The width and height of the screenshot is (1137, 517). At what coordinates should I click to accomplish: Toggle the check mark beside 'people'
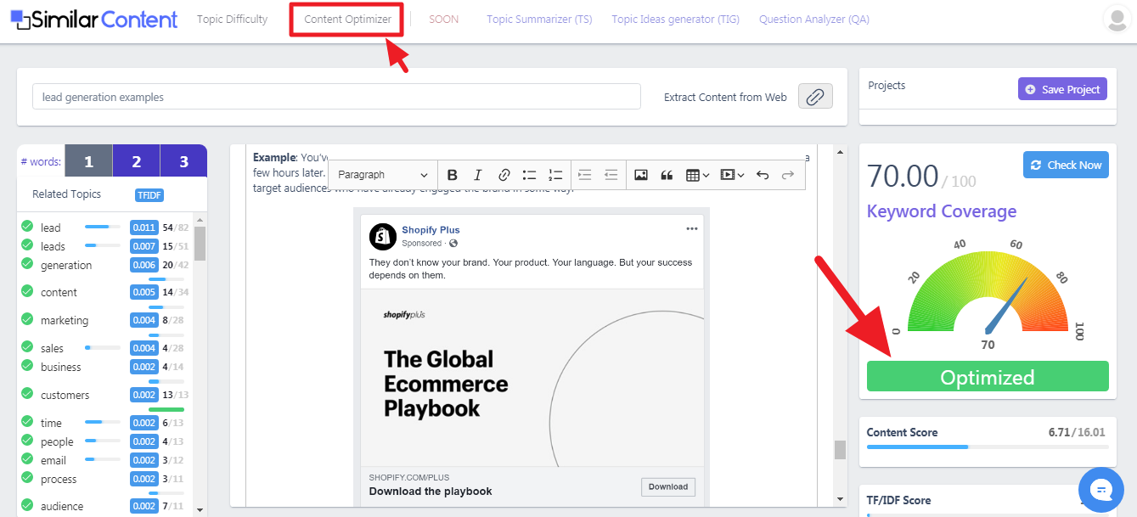click(x=27, y=441)
